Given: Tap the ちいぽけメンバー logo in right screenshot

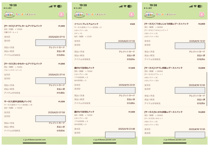Looking at the screenshot, I should [160, 14].
